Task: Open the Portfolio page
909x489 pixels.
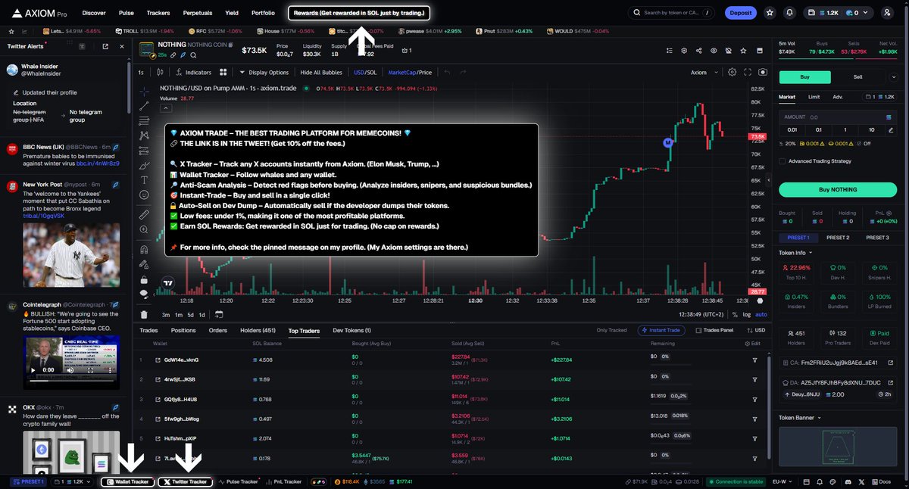Action: point(263,13)
